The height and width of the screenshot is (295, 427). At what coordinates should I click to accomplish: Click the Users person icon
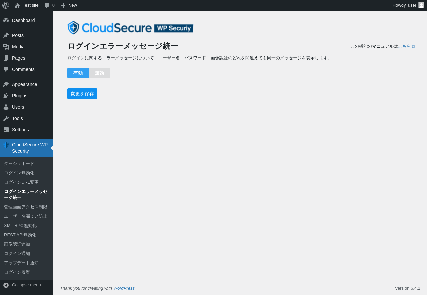tap(6, 107)
